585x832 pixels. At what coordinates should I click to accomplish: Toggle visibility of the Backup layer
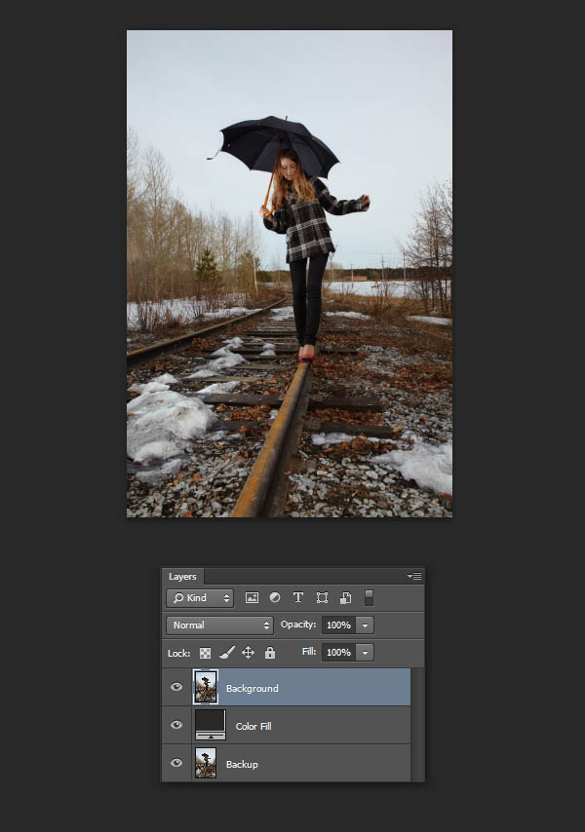(x=176, y=764)
